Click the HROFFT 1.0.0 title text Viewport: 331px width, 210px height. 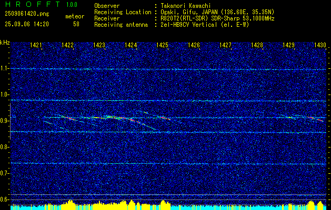click(41, 4)
